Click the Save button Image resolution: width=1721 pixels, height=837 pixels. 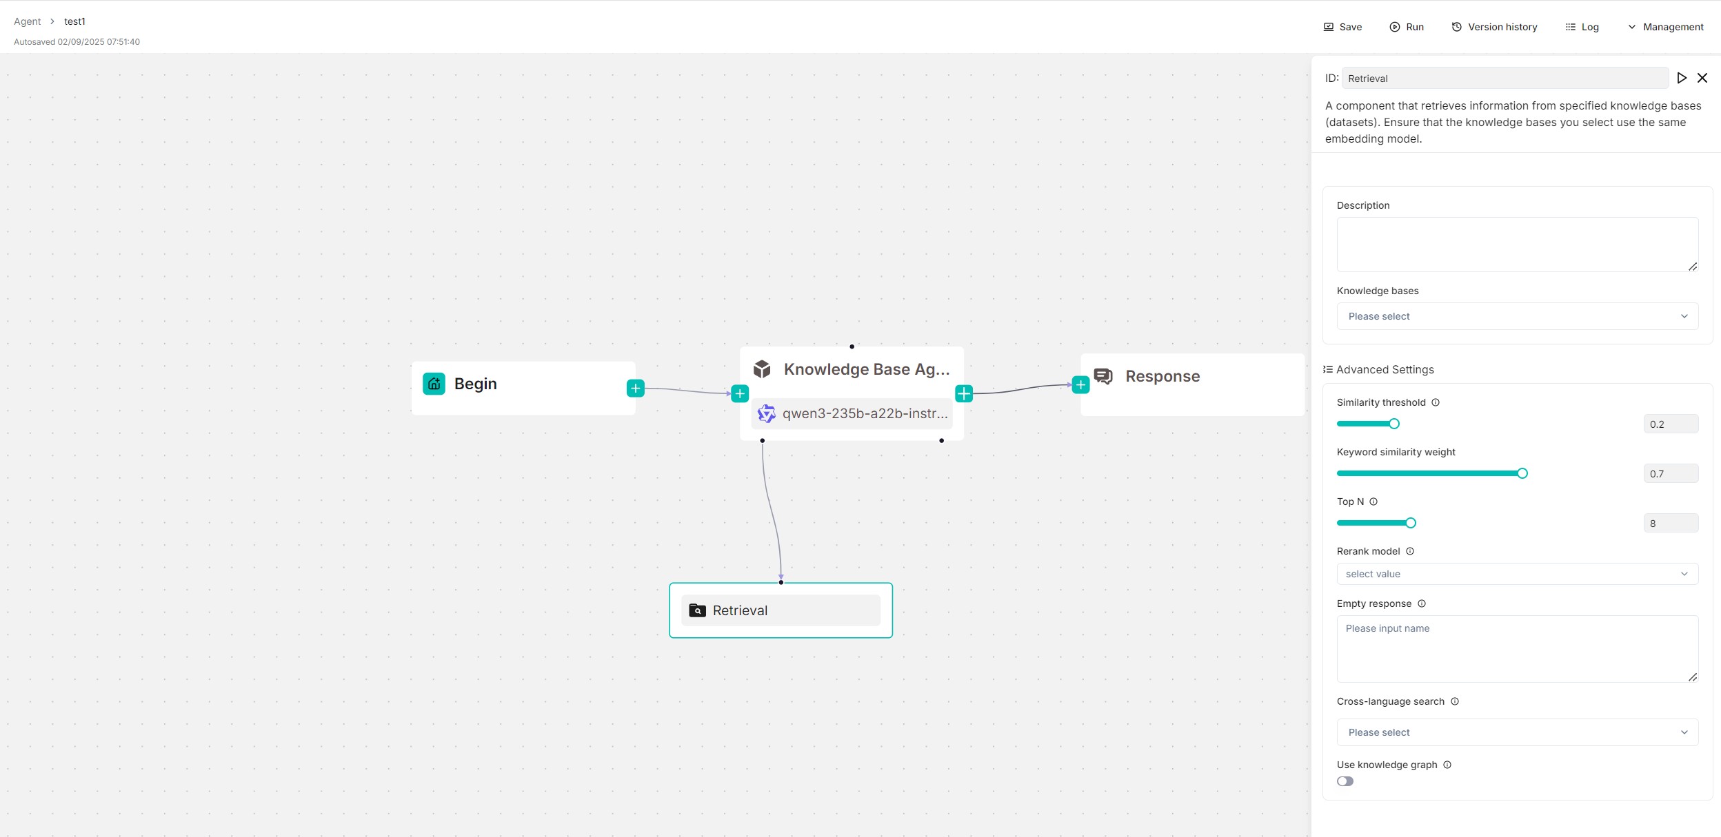(1342, 27)
